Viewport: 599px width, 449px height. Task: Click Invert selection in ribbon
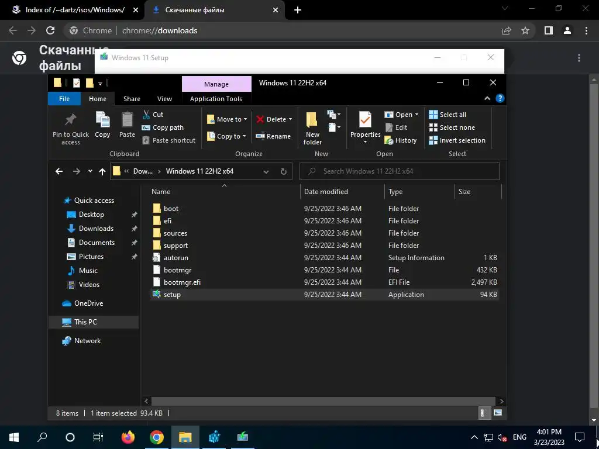point(457,140)
